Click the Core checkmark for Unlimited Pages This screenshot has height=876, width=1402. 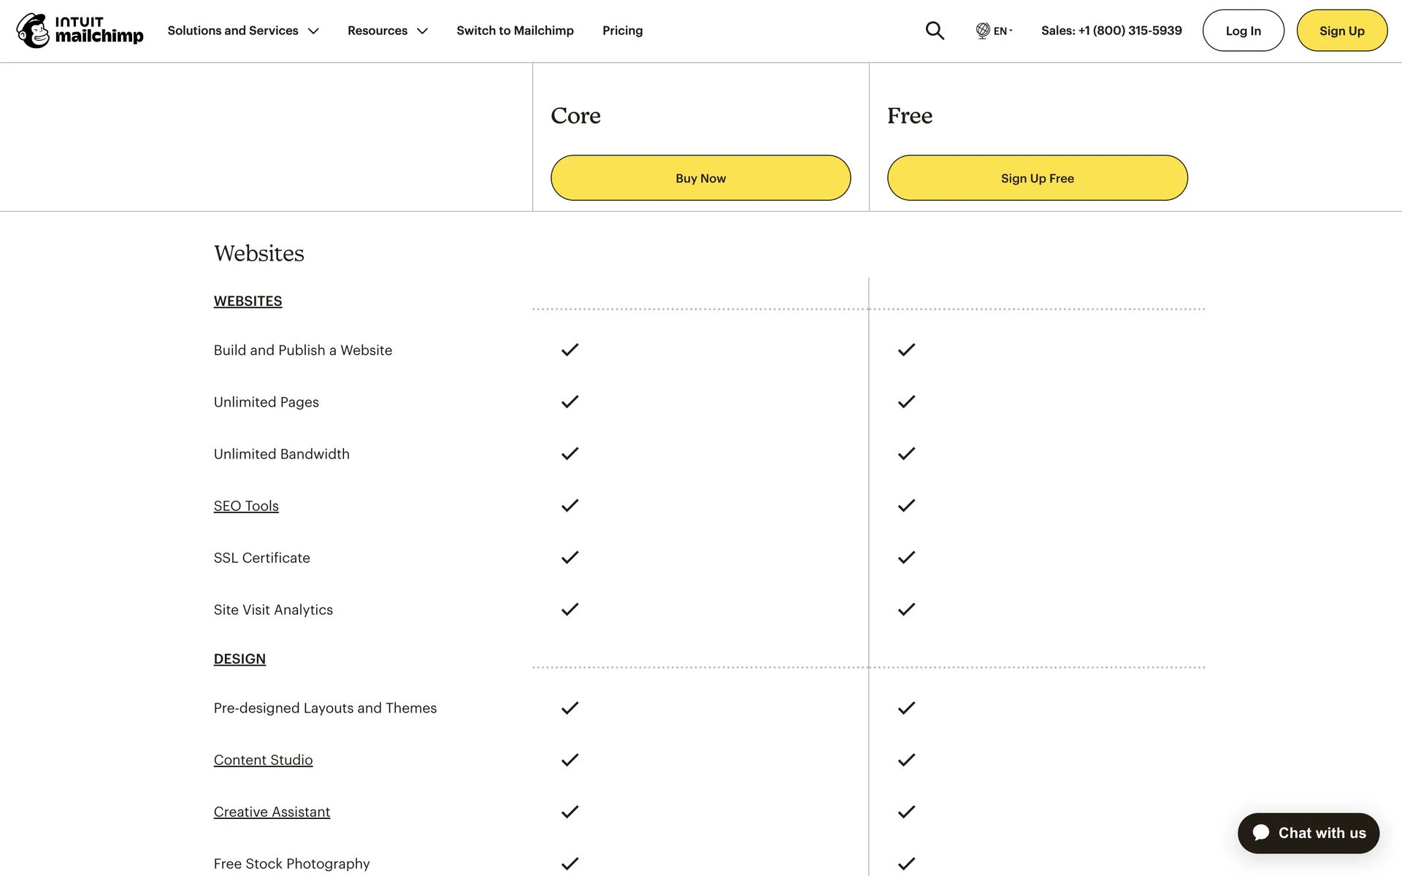[570, 401]
